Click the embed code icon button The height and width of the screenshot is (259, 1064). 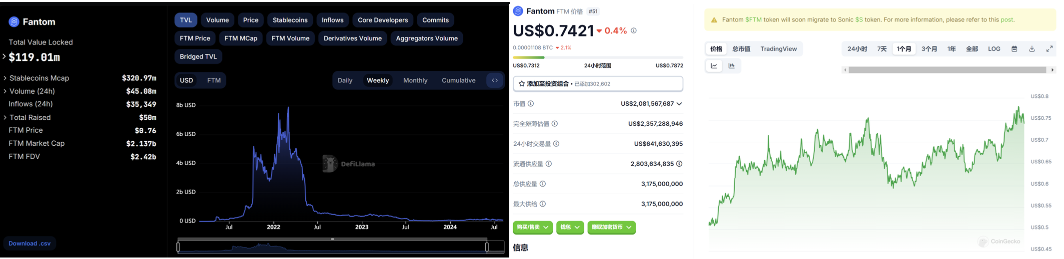click(x=495, y=80)
